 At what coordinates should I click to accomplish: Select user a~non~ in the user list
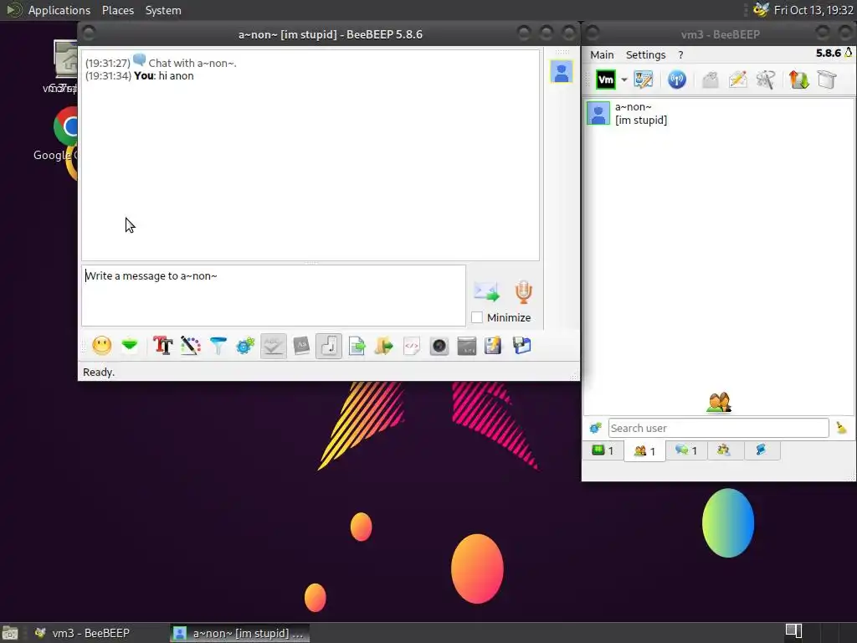click(718, 113)
